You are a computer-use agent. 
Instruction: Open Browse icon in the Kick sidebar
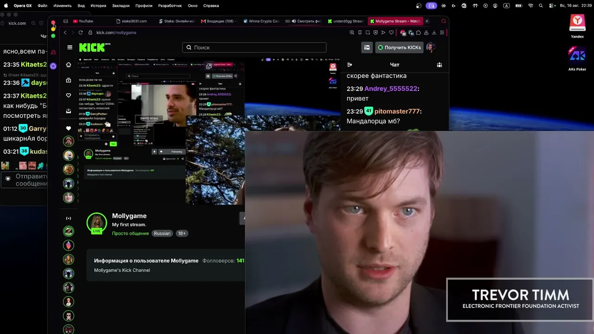[x=69, y=80]
